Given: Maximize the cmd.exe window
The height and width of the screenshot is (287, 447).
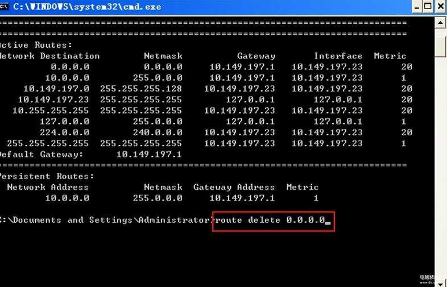Looking at the screenshot, I should (x=428, y=7).
